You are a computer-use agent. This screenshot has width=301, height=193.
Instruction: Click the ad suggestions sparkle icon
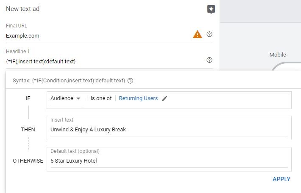click(x=211, y=9)
